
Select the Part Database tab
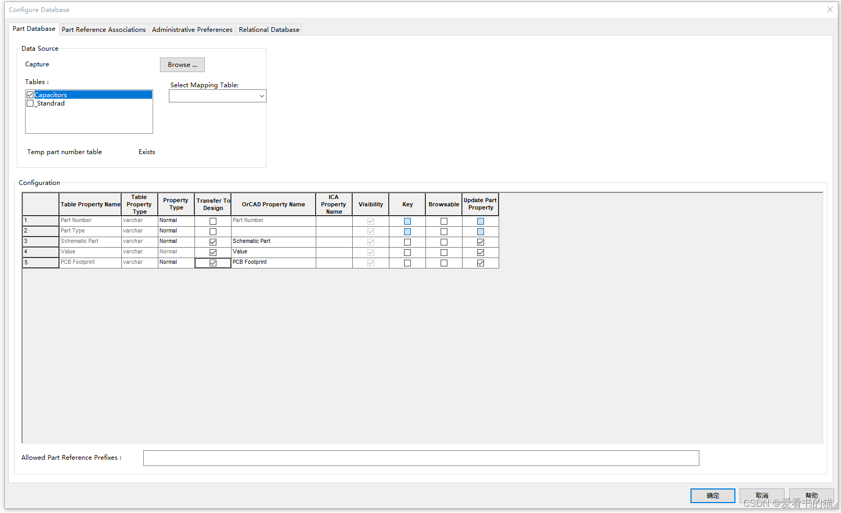point(33,28)
